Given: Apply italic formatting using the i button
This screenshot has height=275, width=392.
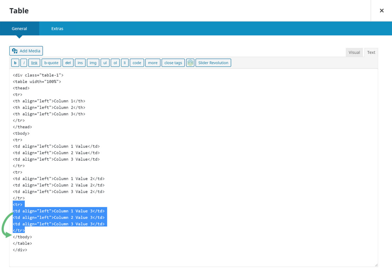Looking at the screenshot, I should [24, 63].
